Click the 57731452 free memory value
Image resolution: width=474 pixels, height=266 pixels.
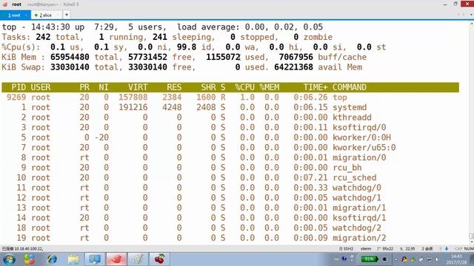tap(147, 57)
